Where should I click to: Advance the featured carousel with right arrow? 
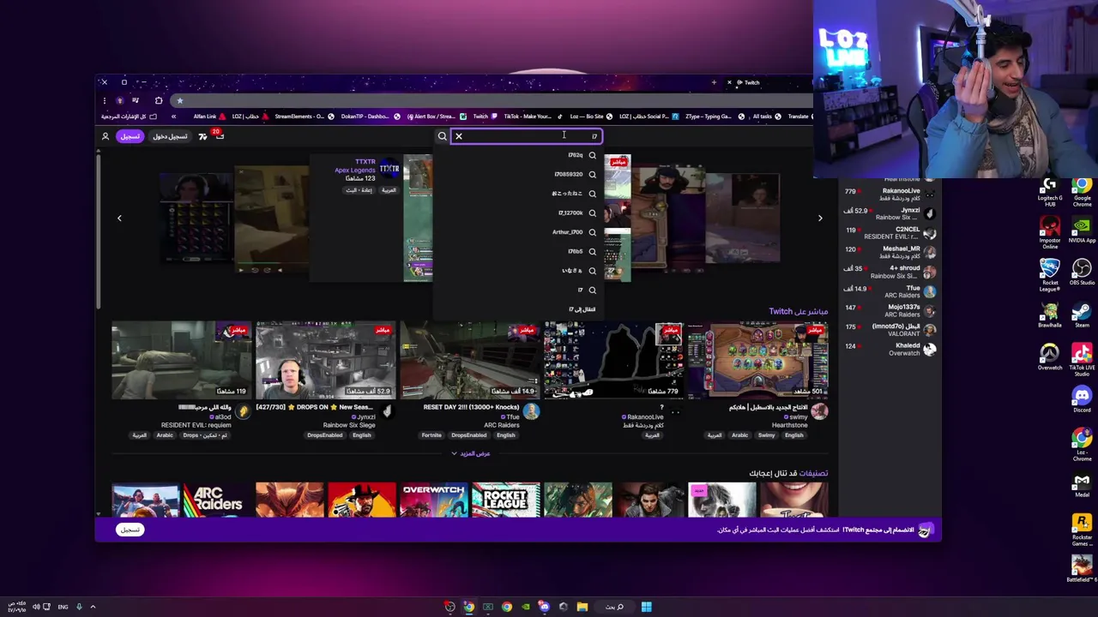[820, 218]
